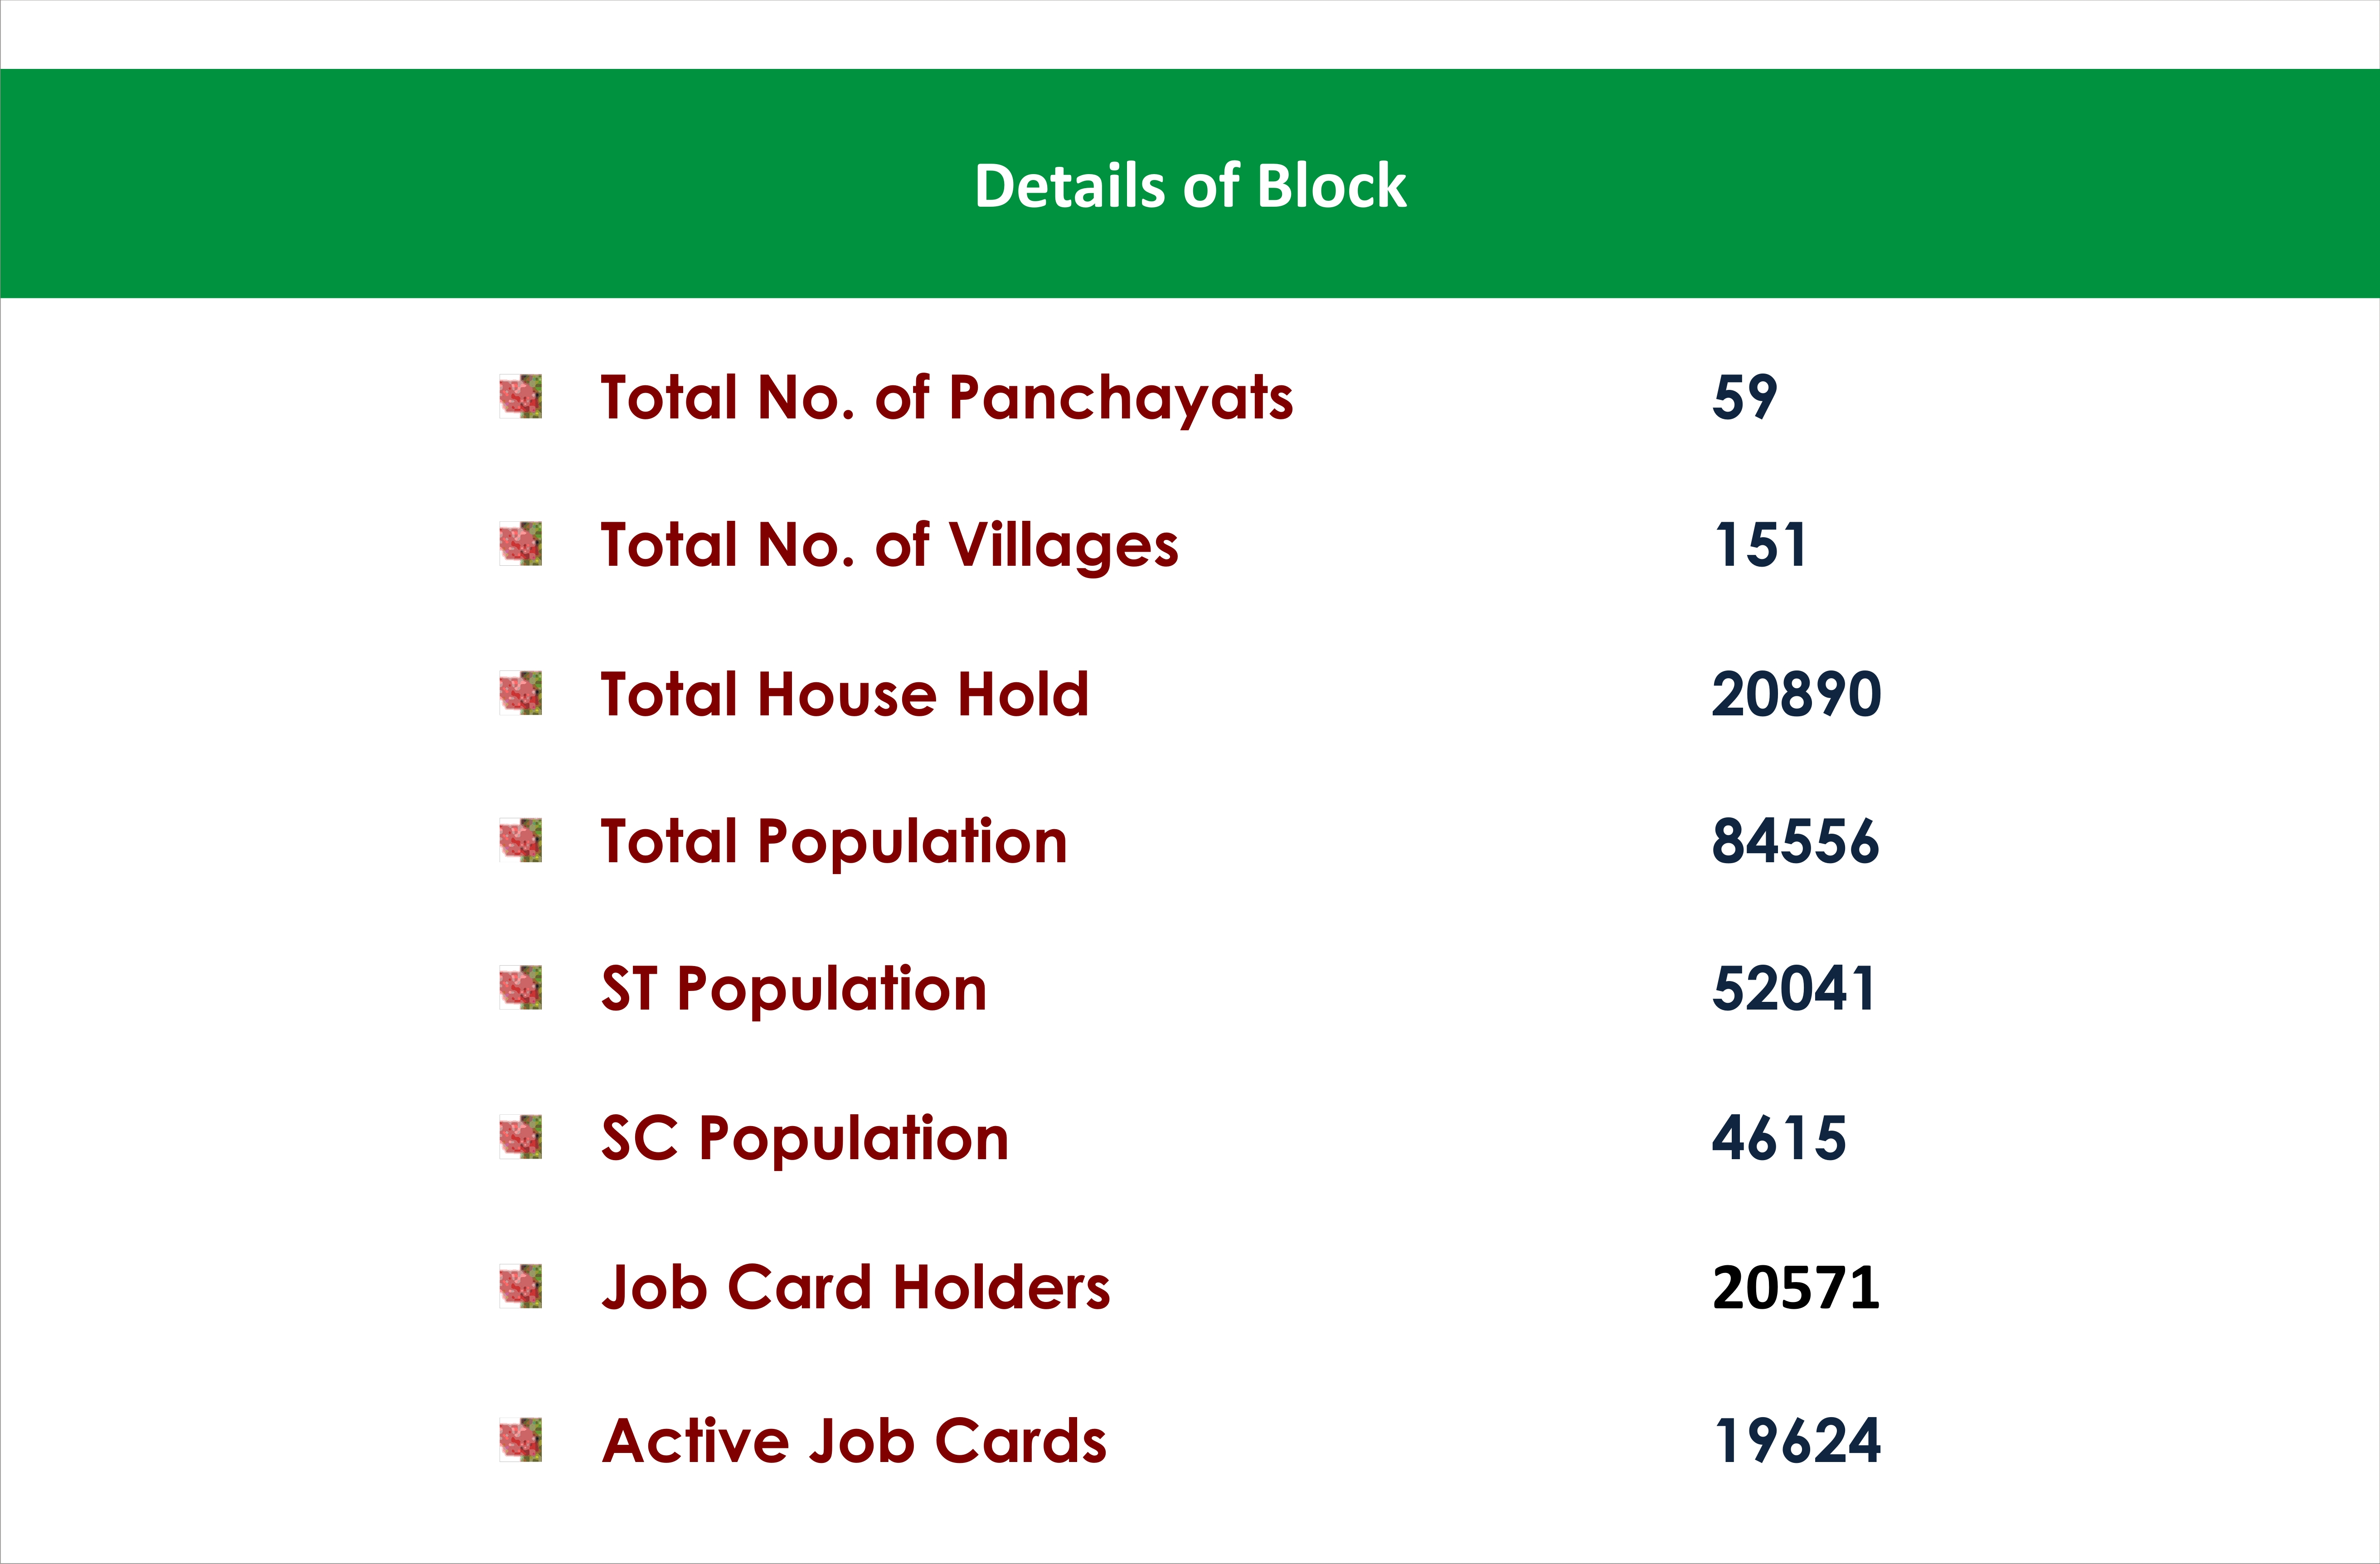
Task: Click the bullet icon beside Total No. of Villages
Action: (521, 544)
